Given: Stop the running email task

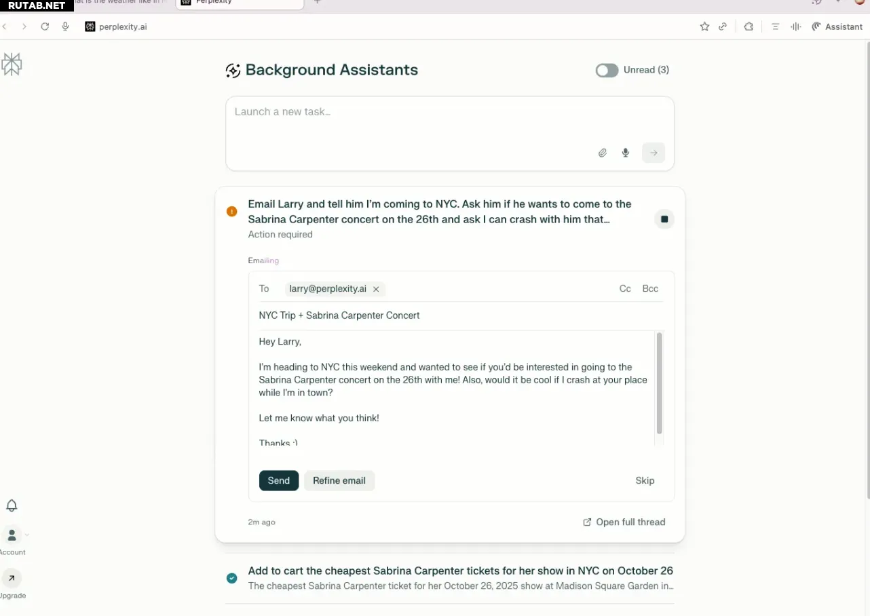Looking at the screenshot, I should pyautogui.click(x=664, y=219).
